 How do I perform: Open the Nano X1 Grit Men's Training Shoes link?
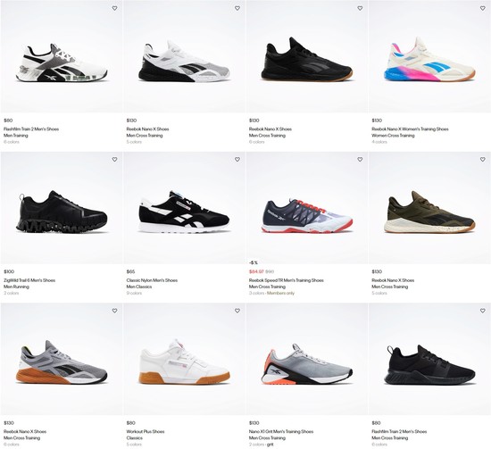click(x=281, y=431)
